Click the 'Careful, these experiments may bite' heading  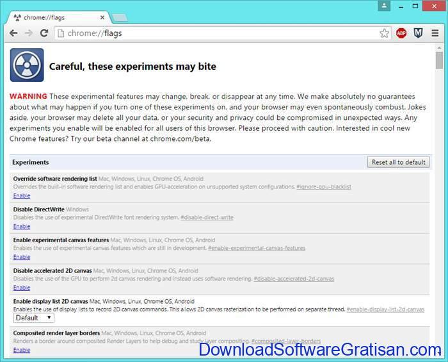click(132, 67)
